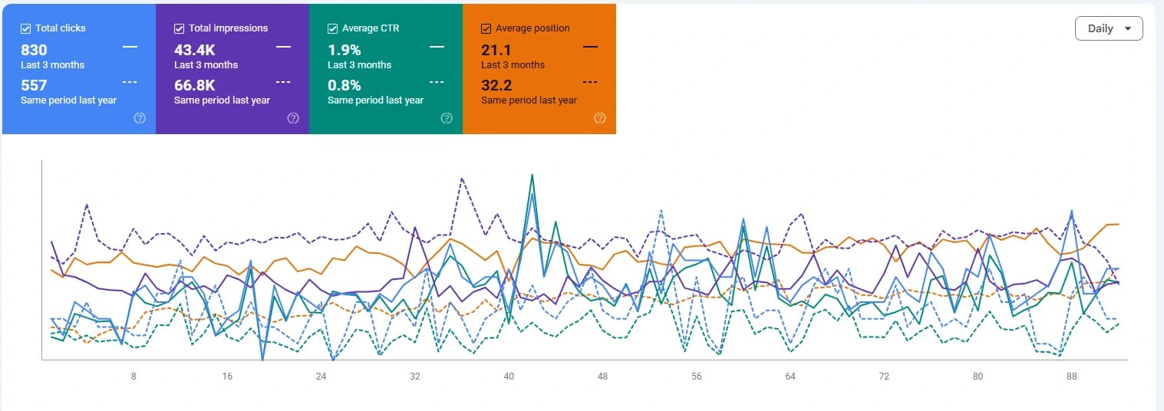Screen dimensions: 1164x411
Task: Click solid line legend on Total clicks card
Action: click(x=130, y=47)
